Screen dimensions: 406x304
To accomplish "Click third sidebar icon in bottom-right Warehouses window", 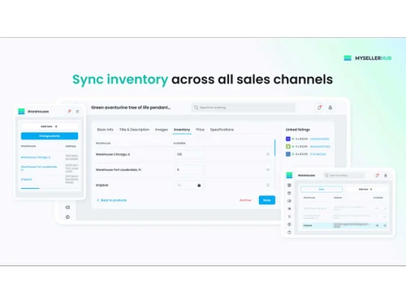I will (289, 201).
